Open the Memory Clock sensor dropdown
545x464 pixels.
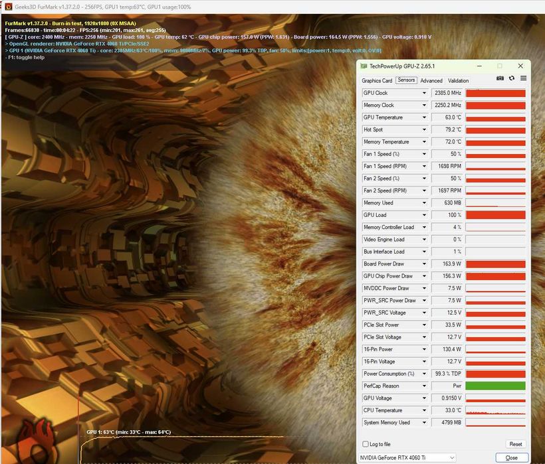[424, 105]
